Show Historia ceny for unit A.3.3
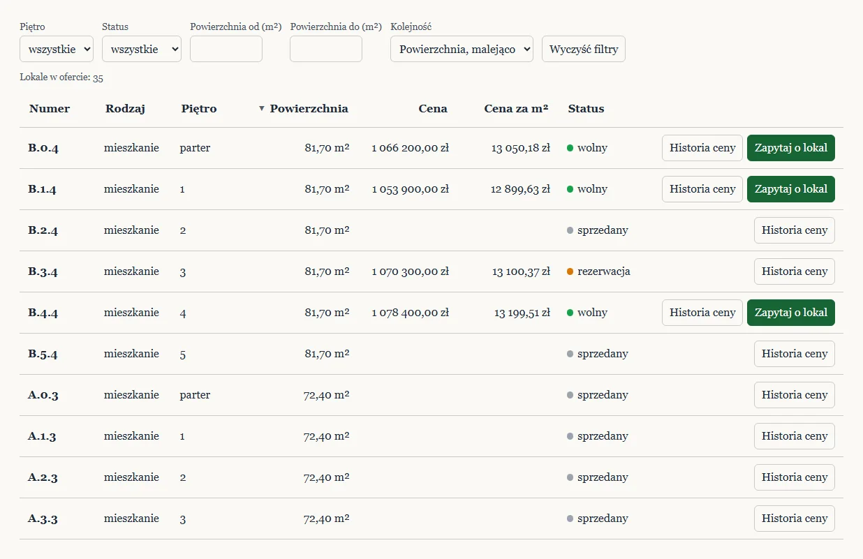Image resolution: width=863 pixels, height=559 pixels. (x=795, y=519)
